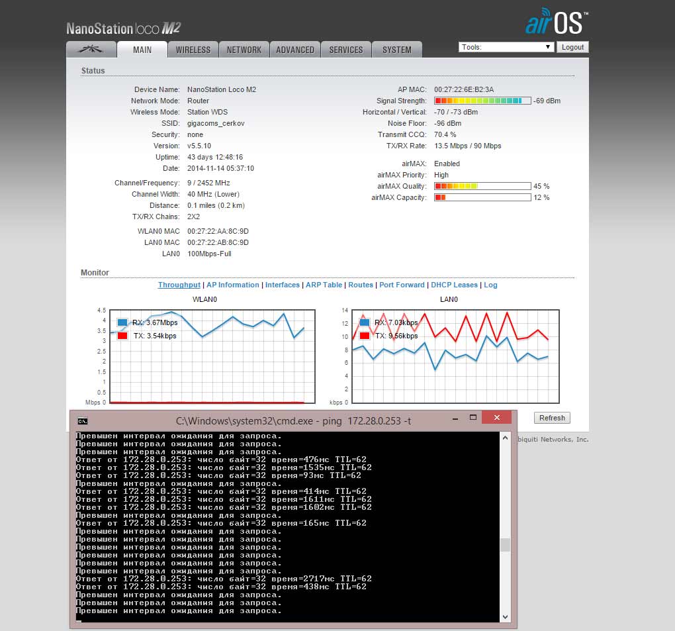Open the Interfaces monitor link

(283, 285)
